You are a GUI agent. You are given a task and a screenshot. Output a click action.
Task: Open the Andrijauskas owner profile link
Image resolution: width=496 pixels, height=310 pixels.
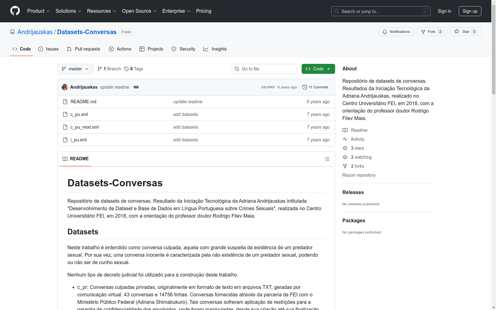[x=35, y=32]
